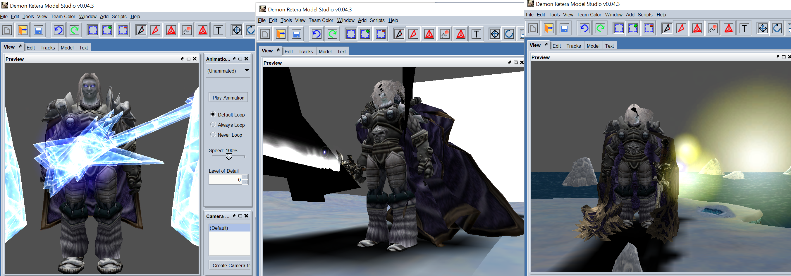This screenshot has width=791, height=276.
Task: Redo with green arrow in left window
Action: (x=74, y=30)
